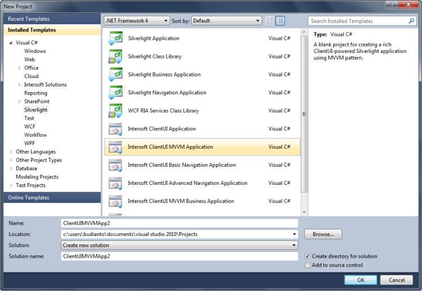422x291 pixels.
Task: Click the Cancel button
Action: (397, 280)
